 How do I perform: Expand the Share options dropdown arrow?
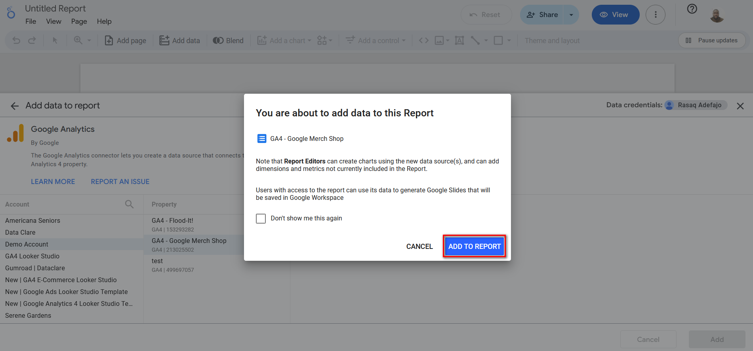571,15
